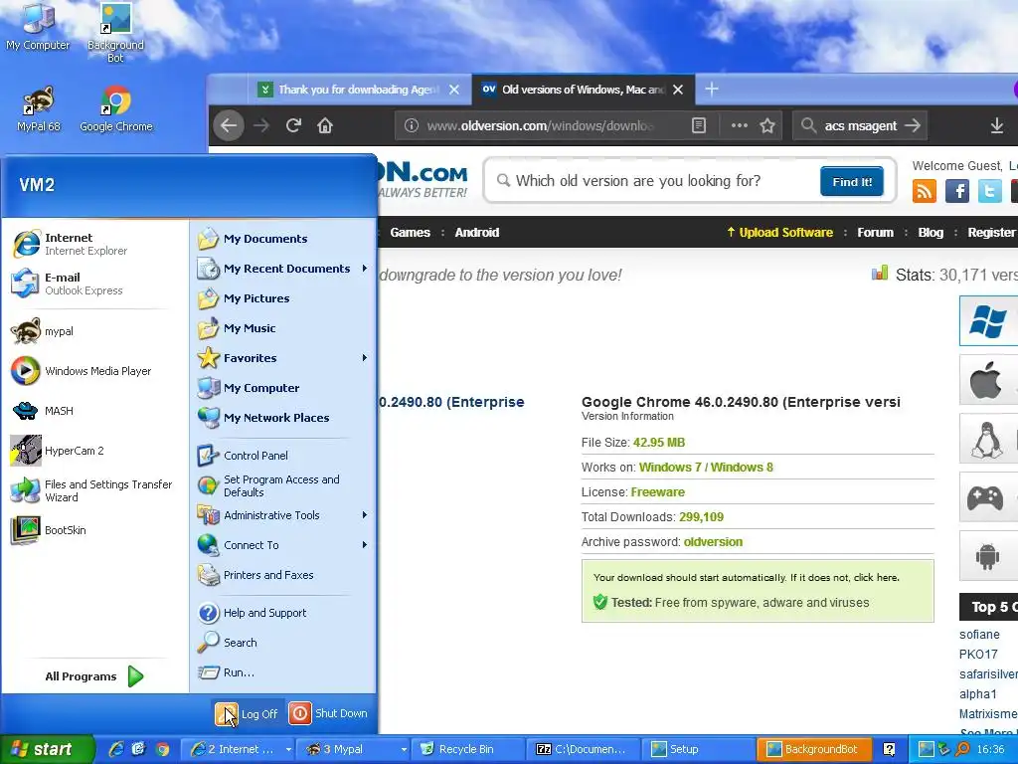Open Help and Support

tap(283, 613)
